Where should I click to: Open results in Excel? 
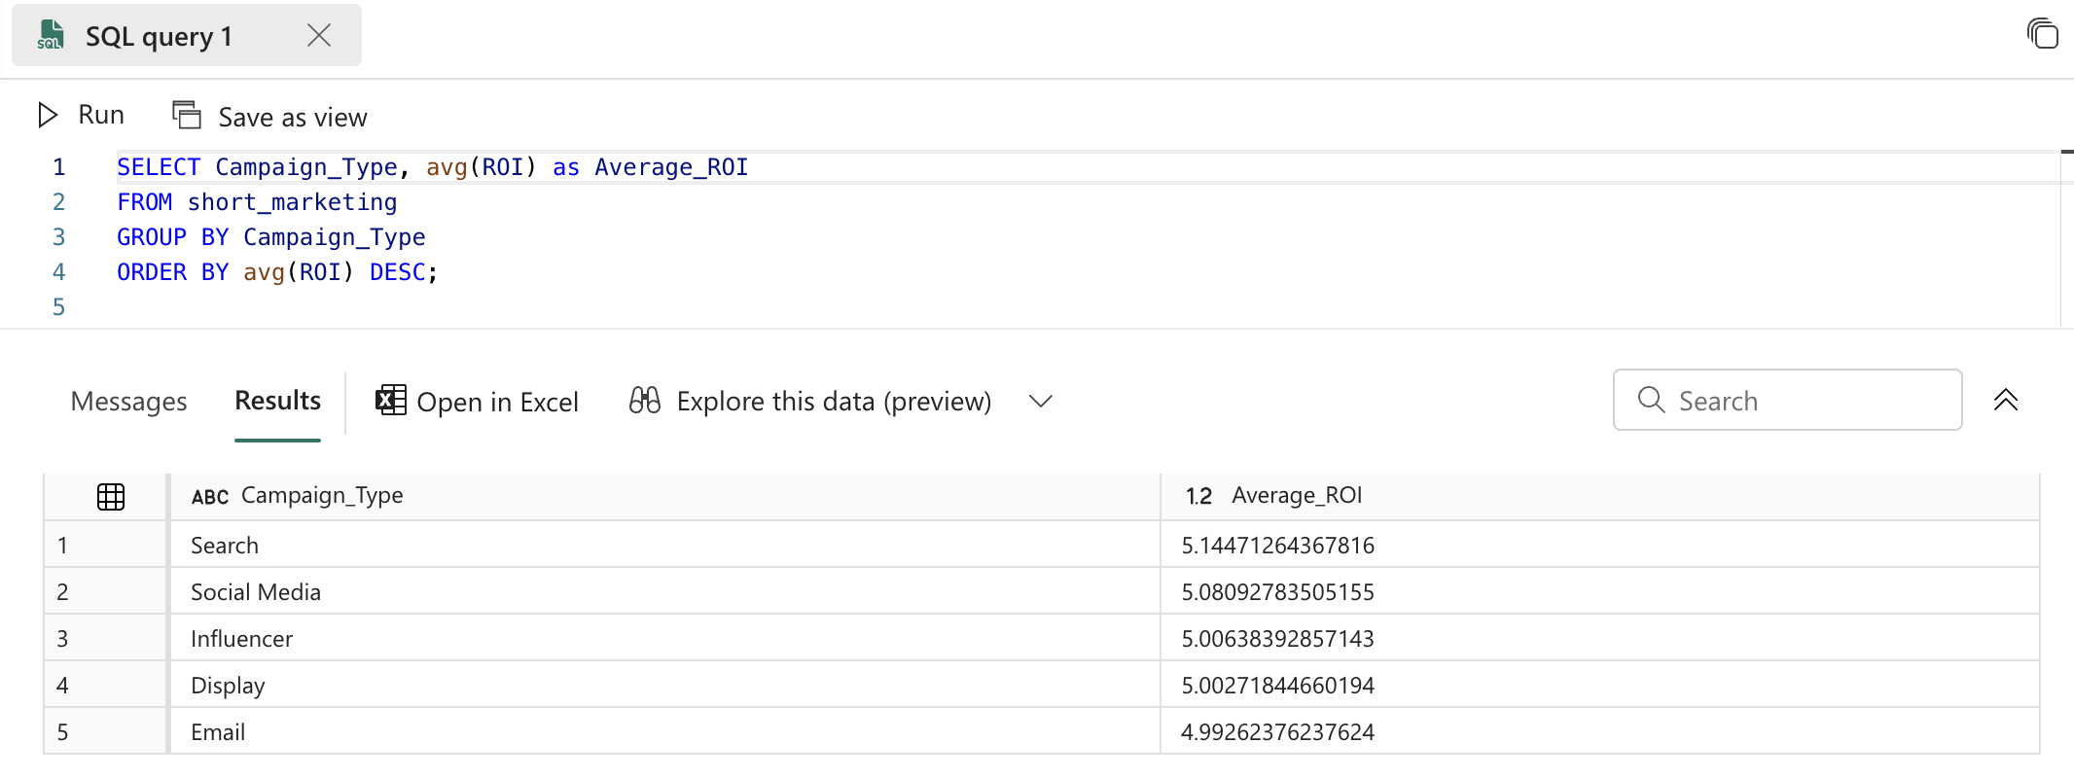click(x=477, y=401)
